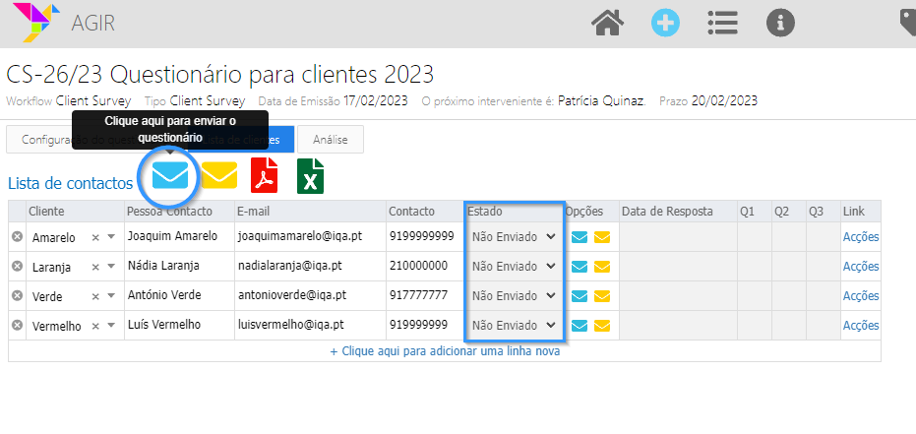This screenshot has height=434, width=916.
Task: Open client dropdown arrow for Vermelho
Action: 111,326
